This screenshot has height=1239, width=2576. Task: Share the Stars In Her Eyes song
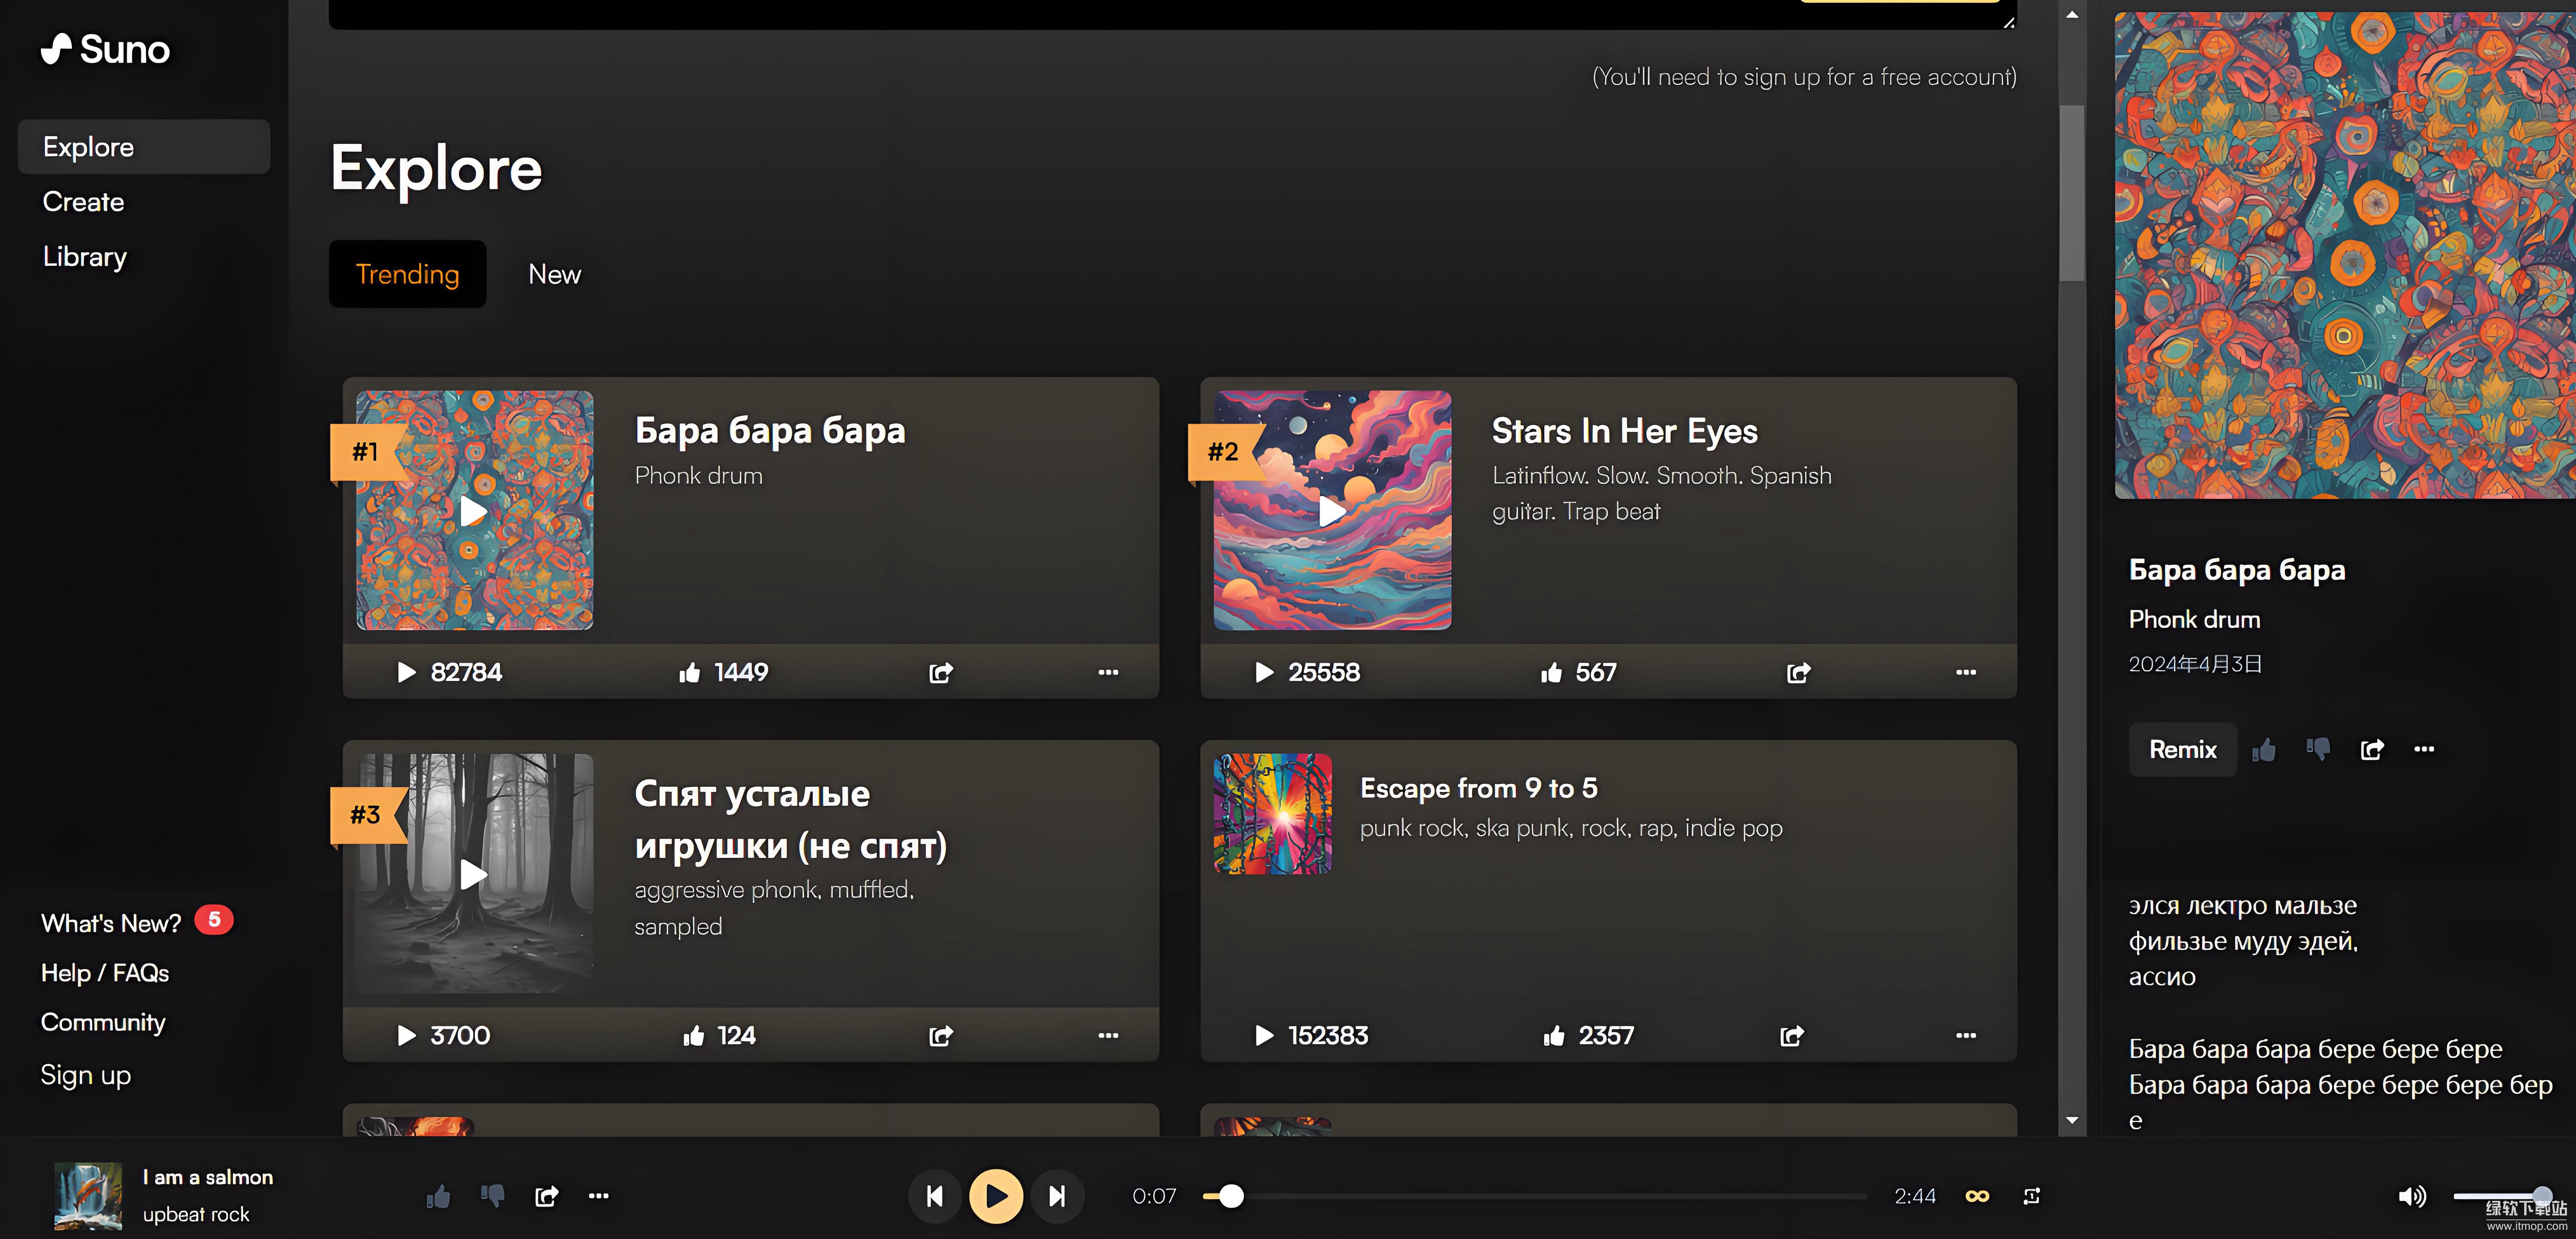1798,673
